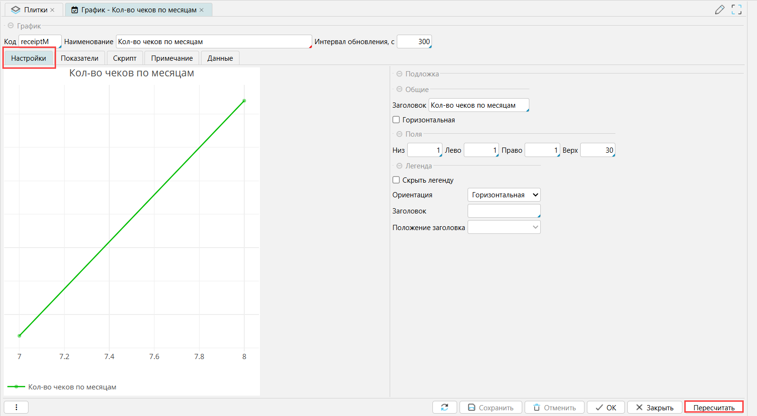Toggle fullscreen mode icon
Image resolution: width=757 pixels, height=416 pixels.
(737, 9)
